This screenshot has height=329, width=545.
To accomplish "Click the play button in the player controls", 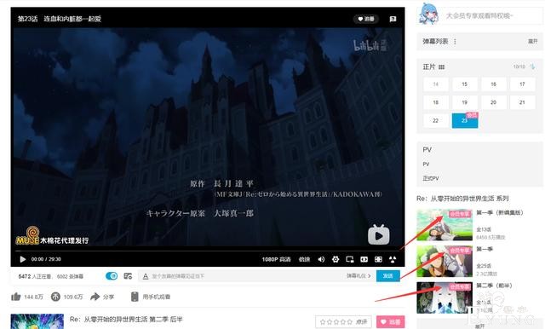I will pyautogui.click(x=23, y=259).
